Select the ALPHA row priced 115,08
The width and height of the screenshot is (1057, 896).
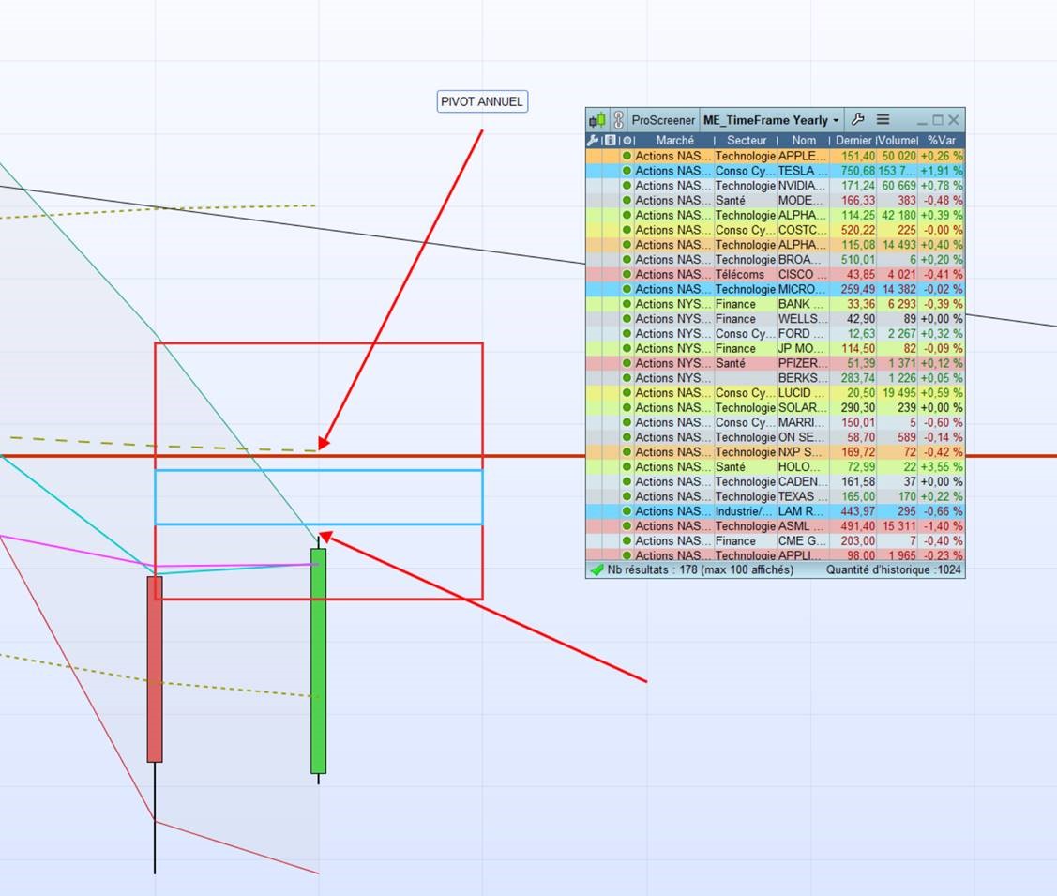(x=776, y=245)
